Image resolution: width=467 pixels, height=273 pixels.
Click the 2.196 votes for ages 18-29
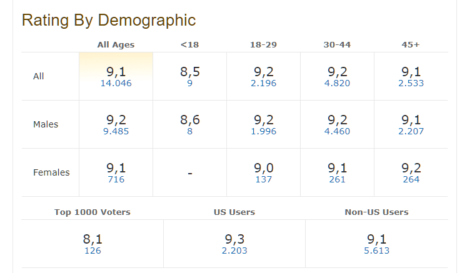tap(263, 83)
